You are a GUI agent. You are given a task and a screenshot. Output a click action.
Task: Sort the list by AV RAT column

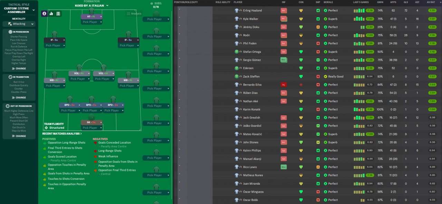pos(432,2)
